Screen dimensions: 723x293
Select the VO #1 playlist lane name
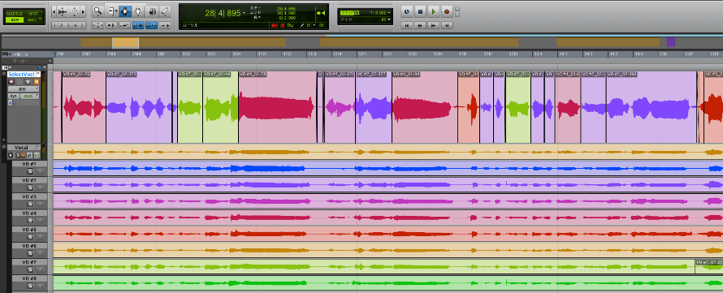[x=29, y=164]
